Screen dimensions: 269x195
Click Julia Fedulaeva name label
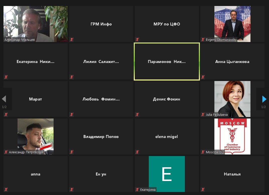coord(217,114)
